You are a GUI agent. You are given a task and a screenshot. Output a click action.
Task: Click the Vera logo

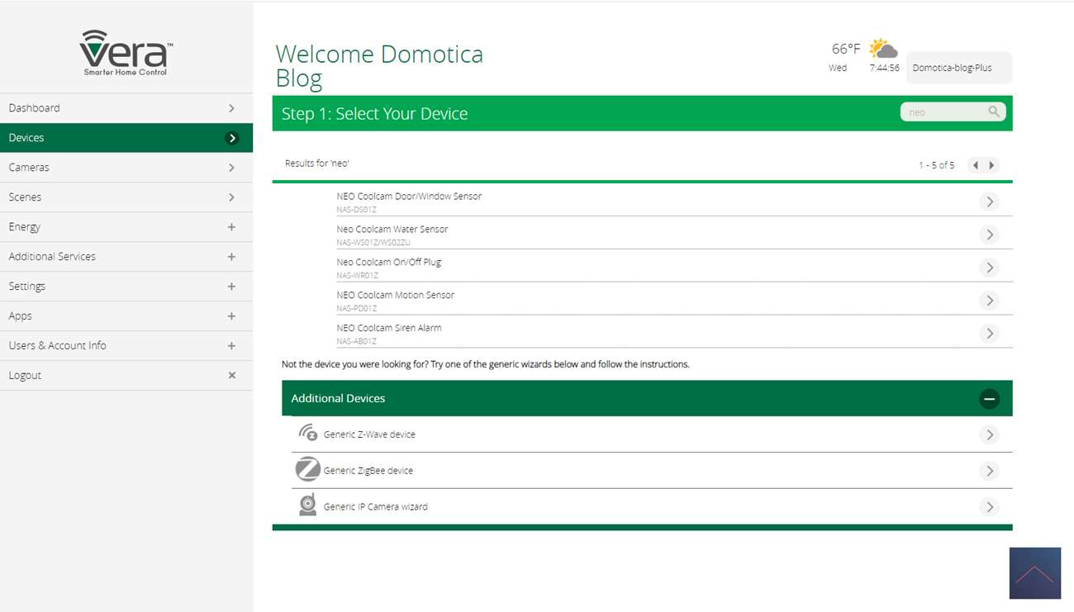[126, 54]
